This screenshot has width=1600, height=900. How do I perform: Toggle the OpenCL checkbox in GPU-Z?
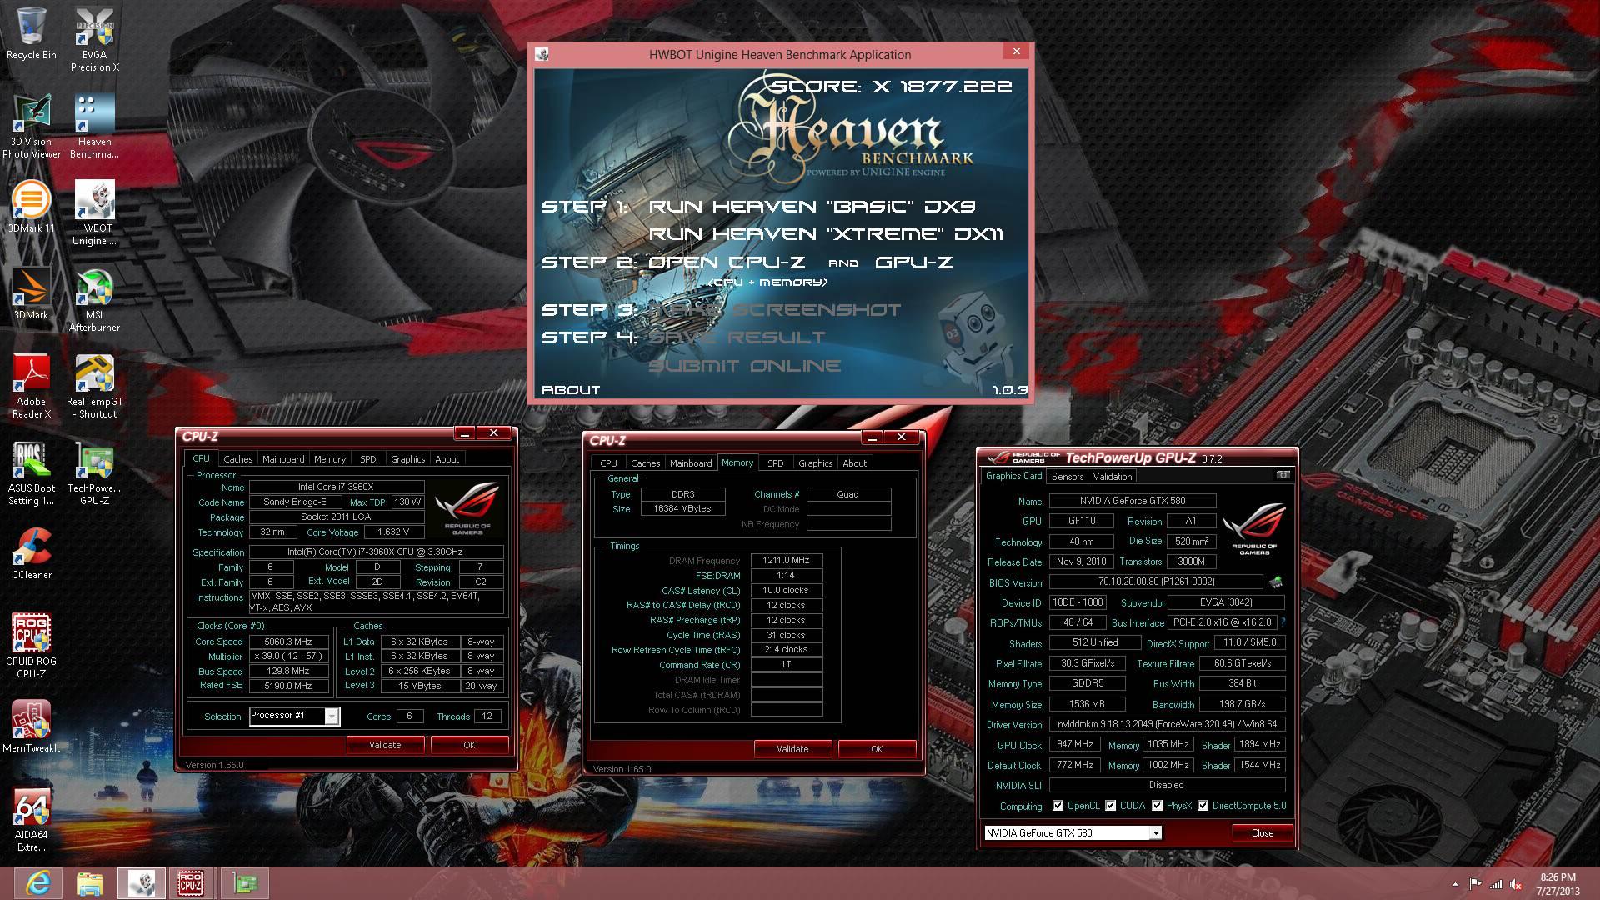[1057, 806]
